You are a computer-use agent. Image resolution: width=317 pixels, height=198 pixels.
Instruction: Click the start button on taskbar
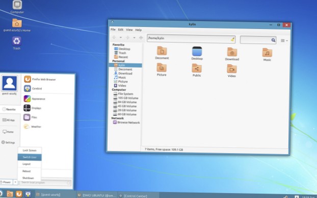pyautogui.click(x=1, y=193)
